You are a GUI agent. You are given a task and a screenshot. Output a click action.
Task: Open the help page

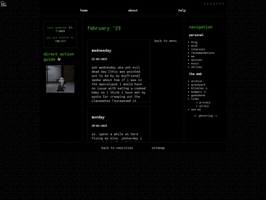tap(182, 10)
